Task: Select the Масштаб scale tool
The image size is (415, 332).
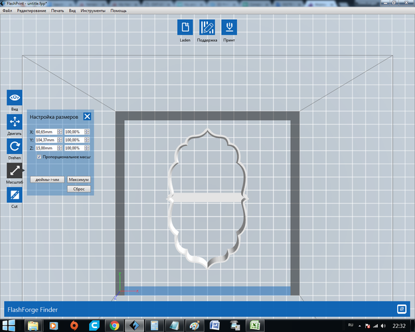Action: click(15, 171)
